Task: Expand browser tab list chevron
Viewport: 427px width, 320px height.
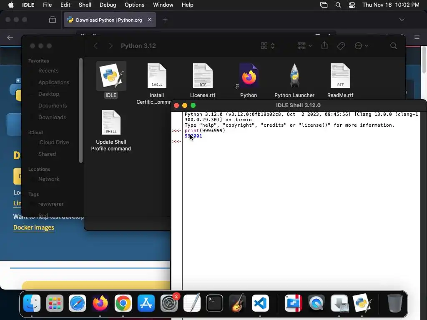Action: coord(402,20)
